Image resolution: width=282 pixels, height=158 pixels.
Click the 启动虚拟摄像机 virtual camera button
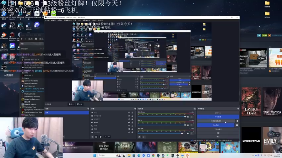coord(216,121)
